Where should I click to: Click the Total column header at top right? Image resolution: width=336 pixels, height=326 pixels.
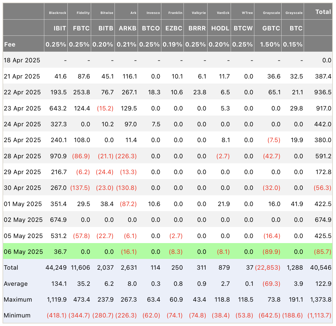click(x=323, y=12)
